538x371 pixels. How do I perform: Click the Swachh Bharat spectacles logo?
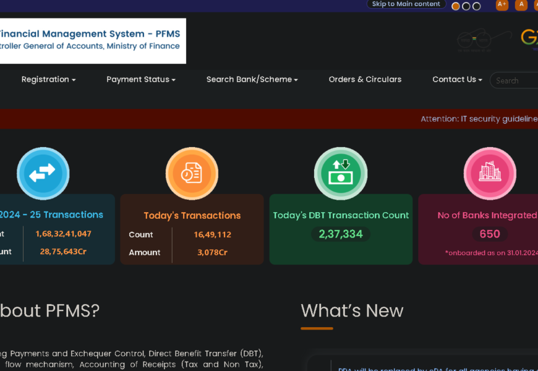coord(484,40)
